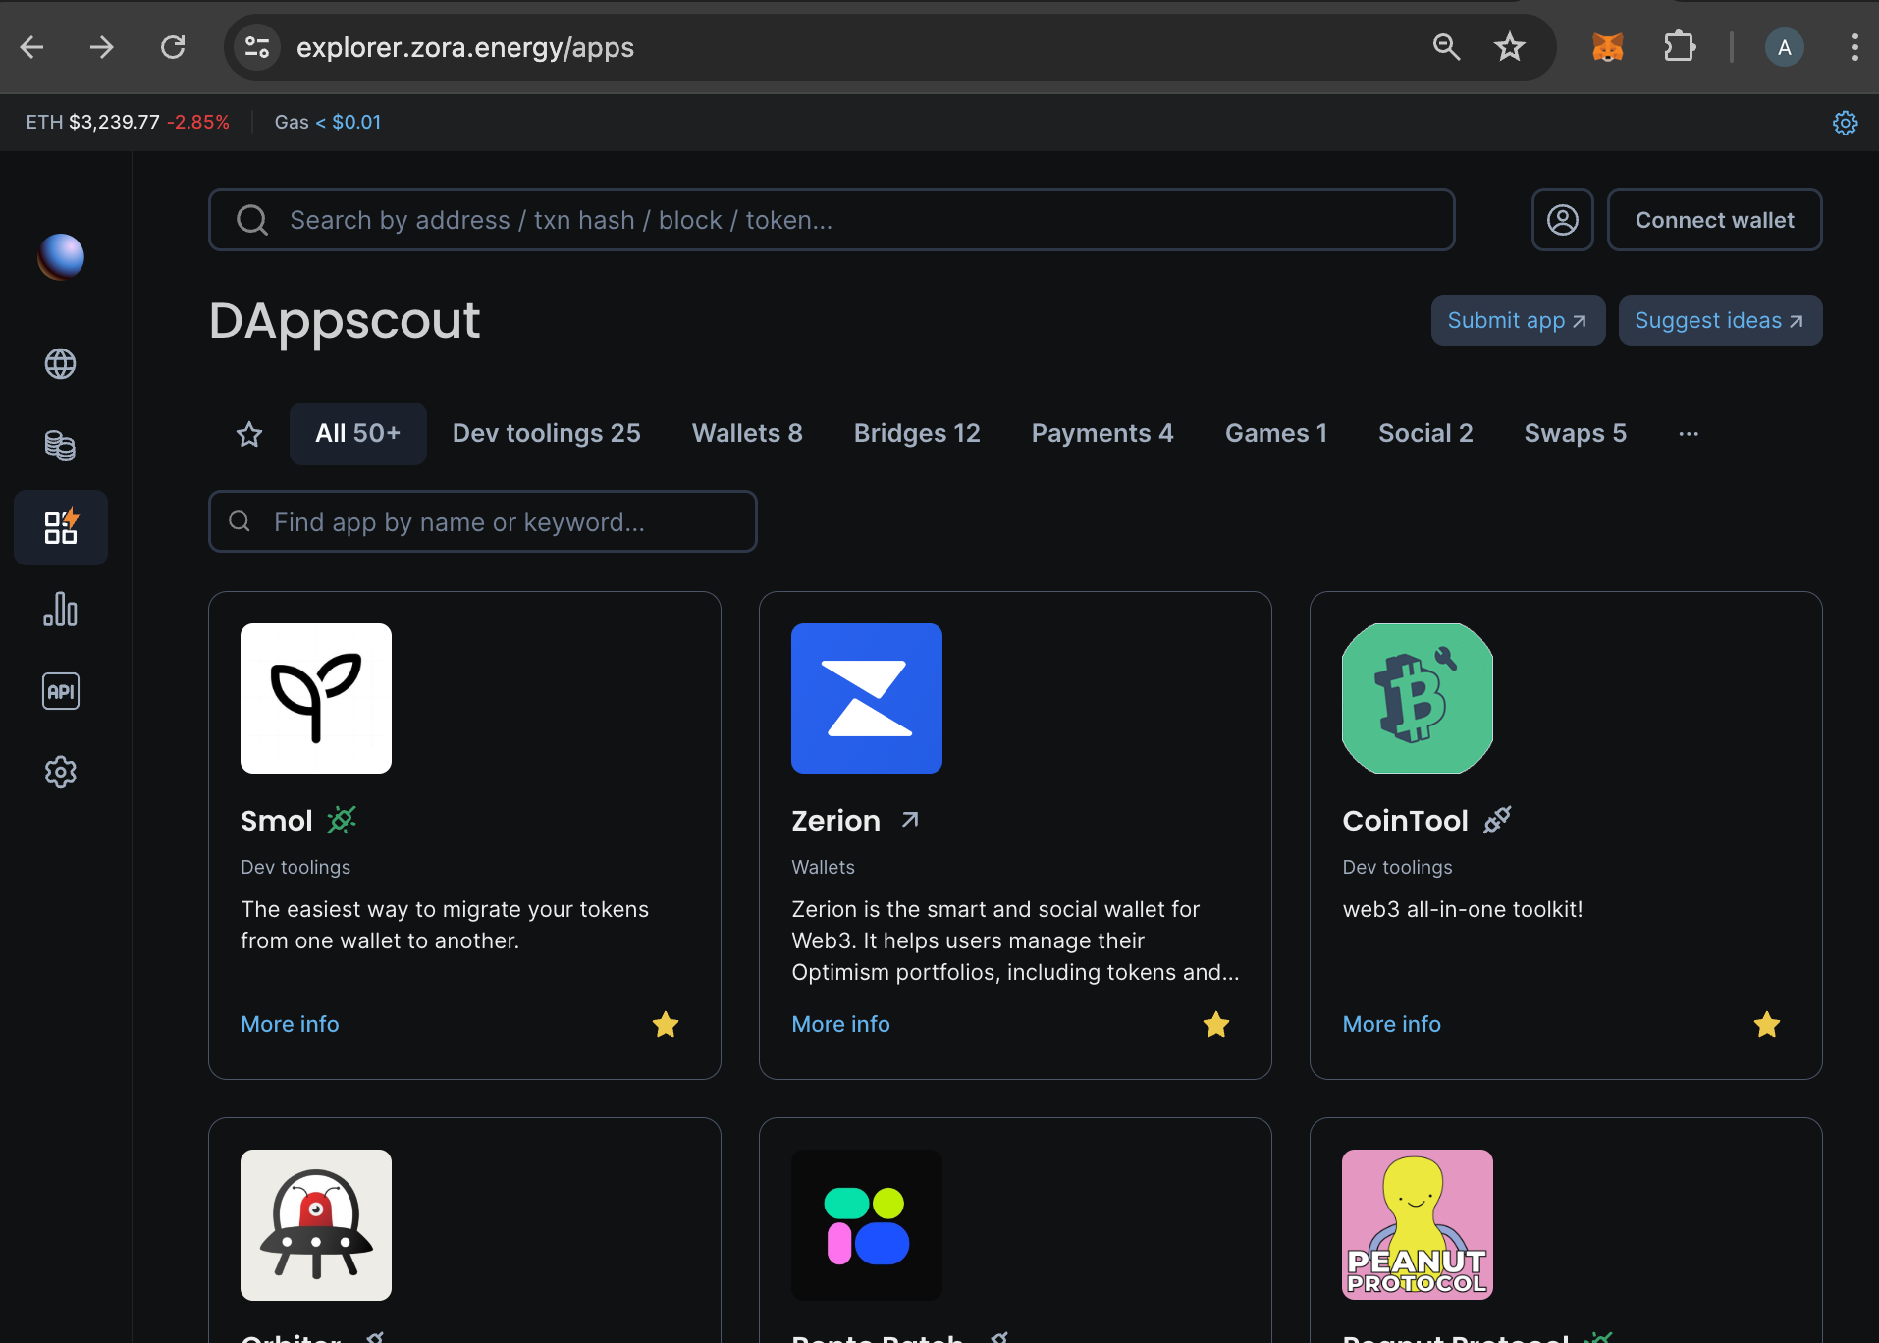This screenshot has height=1343, width=1879.
Task: Expand more category tabs with ellipsis
Action: [x=1689, y=434]
